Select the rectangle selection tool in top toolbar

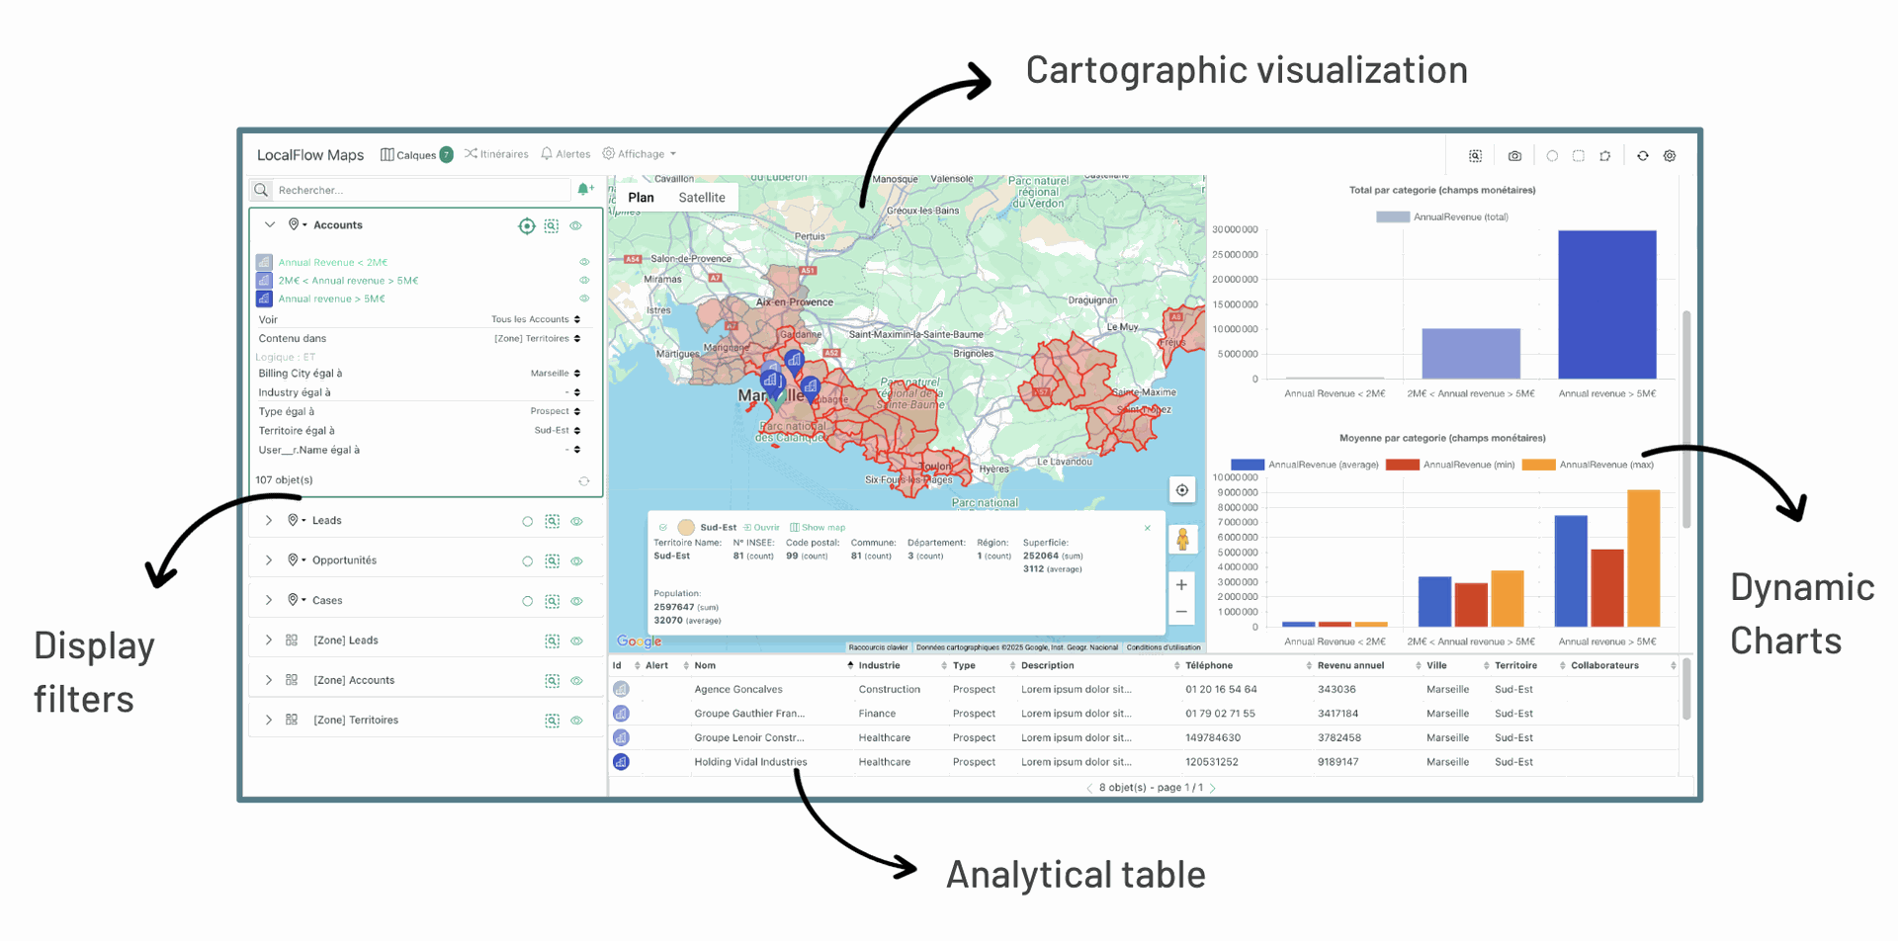point(1579,155)
